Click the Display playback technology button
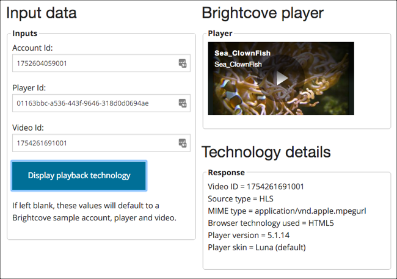This screenshot has height=279, width=397. tap(79, 175)
